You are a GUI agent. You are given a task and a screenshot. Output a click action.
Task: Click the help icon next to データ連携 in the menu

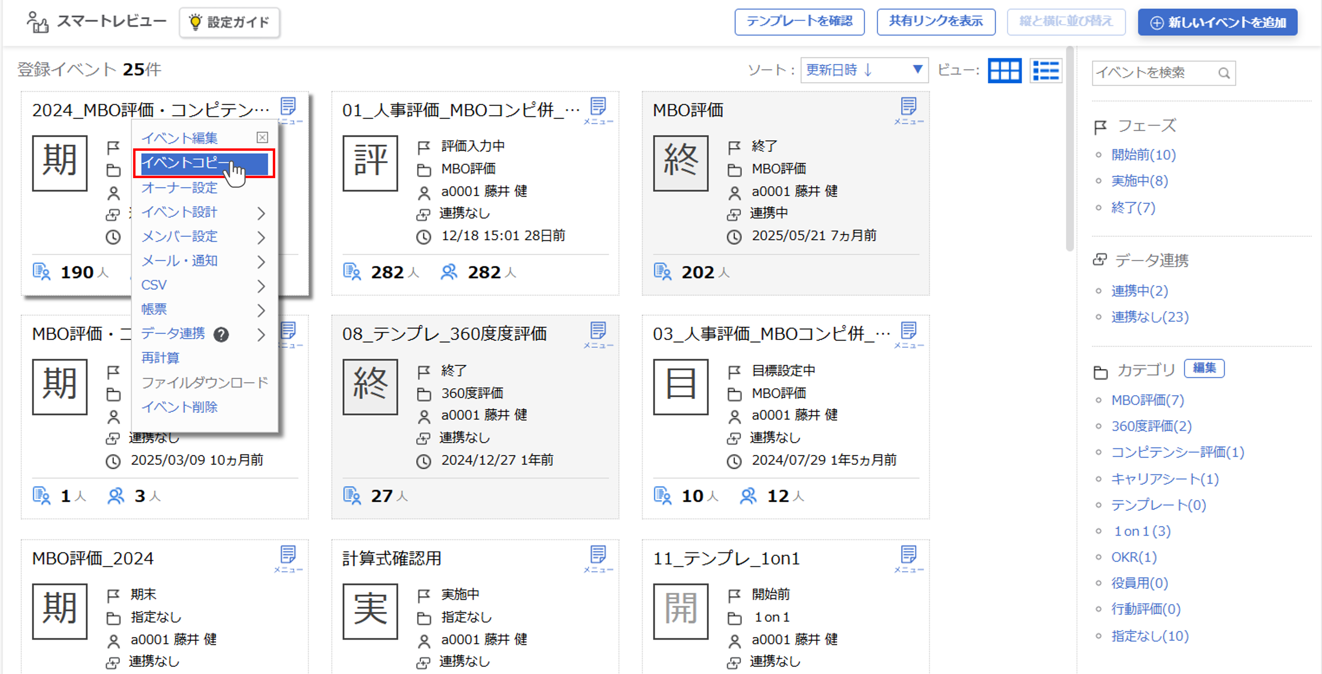click(x=221, y=335)
